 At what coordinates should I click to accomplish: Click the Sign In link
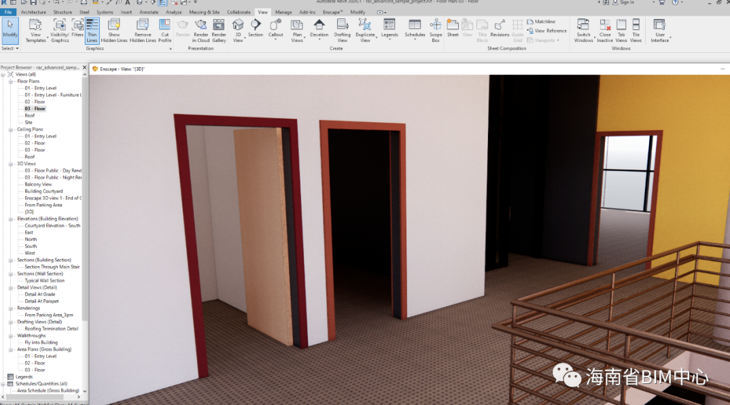[x=626, y=3]
